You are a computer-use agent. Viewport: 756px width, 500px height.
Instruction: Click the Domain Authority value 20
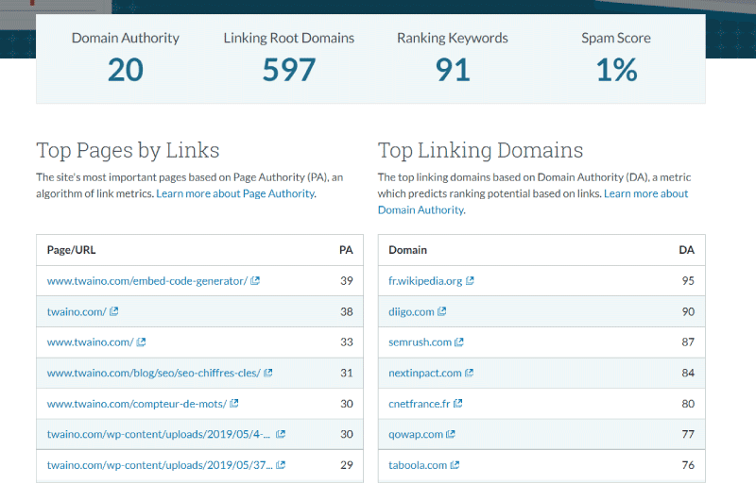(x=126, y=70)
